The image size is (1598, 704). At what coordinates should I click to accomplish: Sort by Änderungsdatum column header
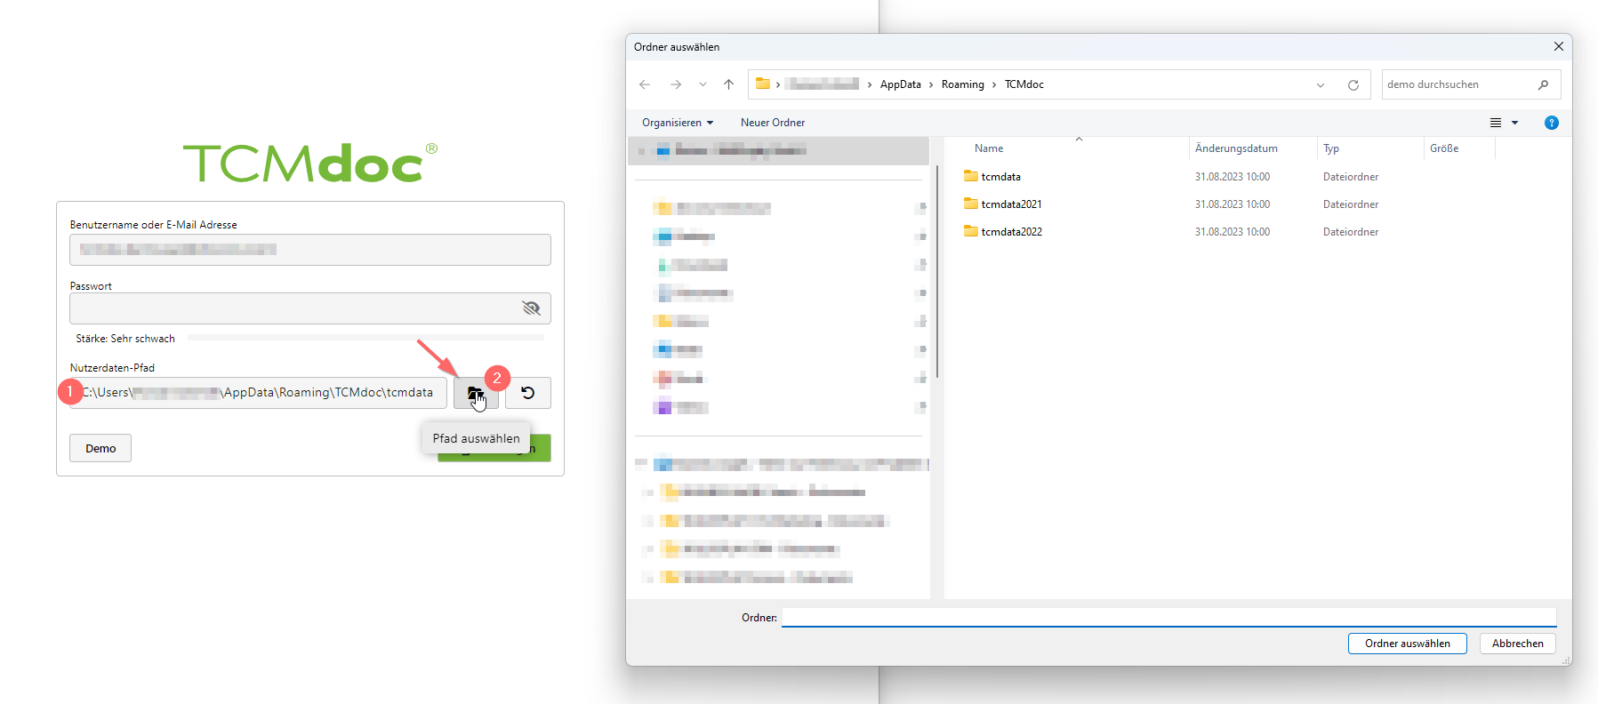click(x=1236, y=148)
